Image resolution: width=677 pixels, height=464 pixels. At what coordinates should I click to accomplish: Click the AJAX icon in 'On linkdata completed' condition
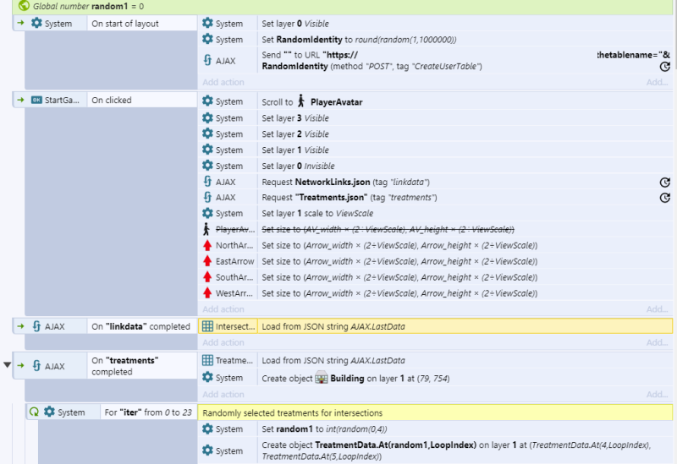pyautogui.click(x=36, y=326)
